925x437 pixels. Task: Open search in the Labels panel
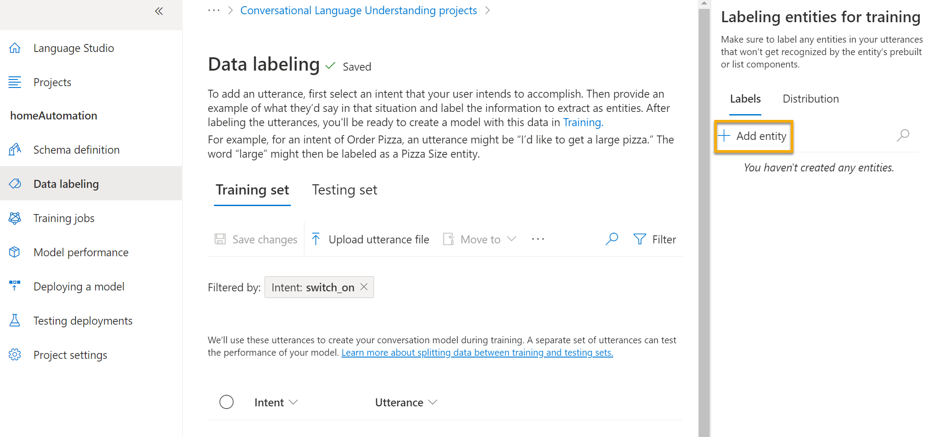point(903,135)
